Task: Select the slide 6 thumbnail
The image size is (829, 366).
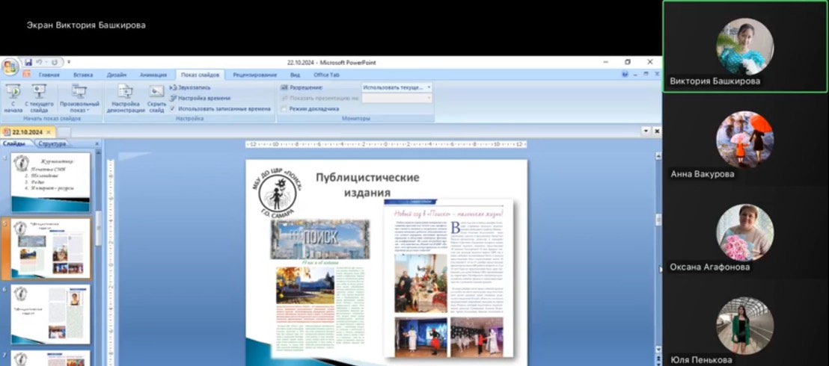Action: 51,314
